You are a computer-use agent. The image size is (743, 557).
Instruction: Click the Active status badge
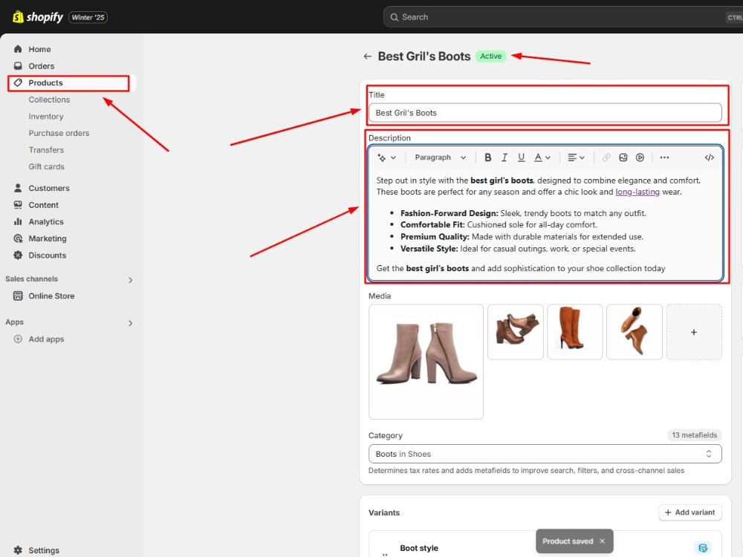[x=490, y=56]
